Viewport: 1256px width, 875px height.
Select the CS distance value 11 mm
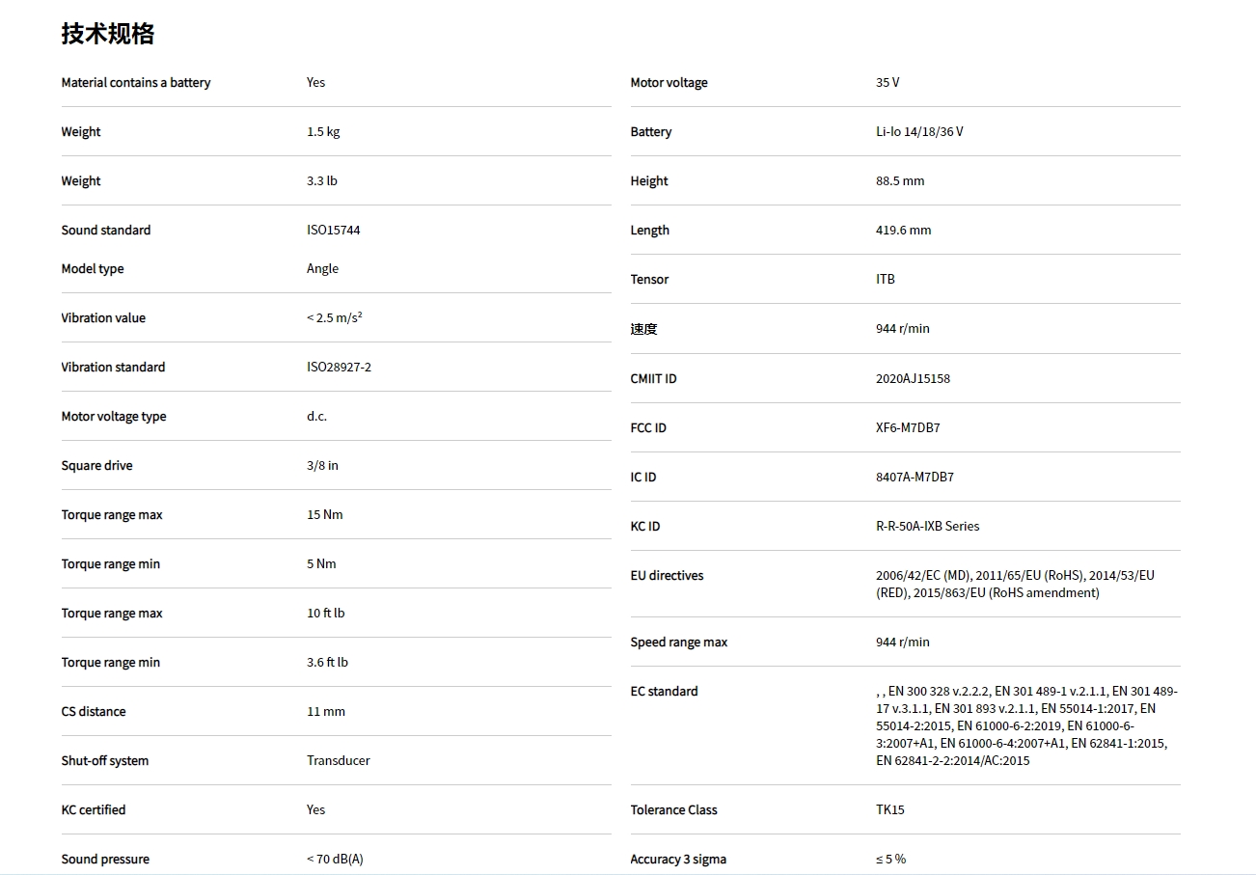click(325, 711)
